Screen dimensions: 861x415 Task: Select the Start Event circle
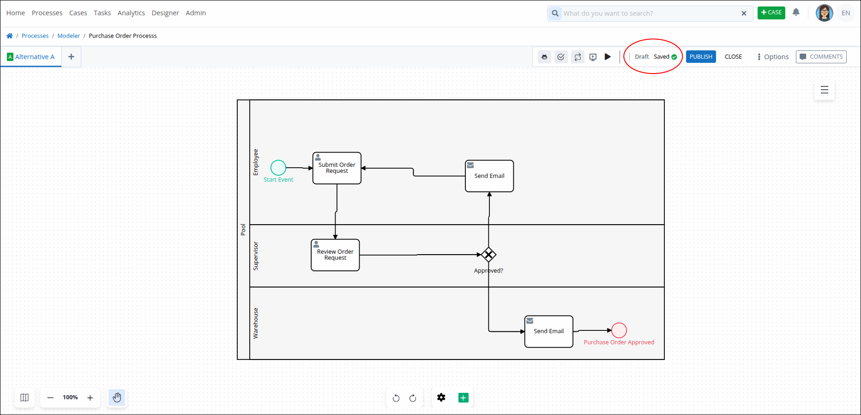[278, 168]
